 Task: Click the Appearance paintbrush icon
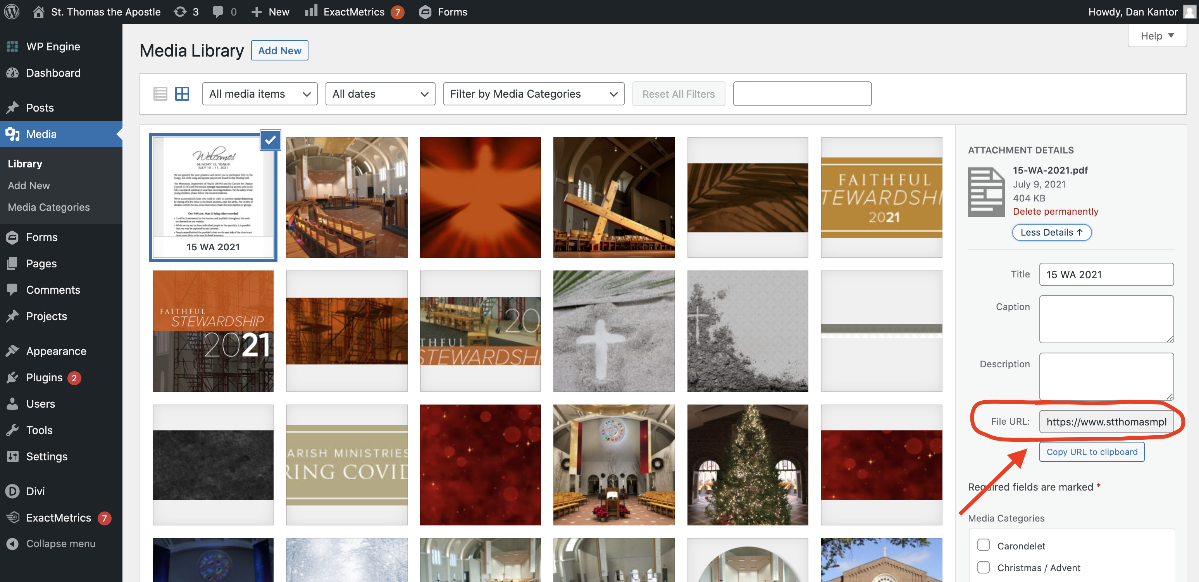[12, 351]
